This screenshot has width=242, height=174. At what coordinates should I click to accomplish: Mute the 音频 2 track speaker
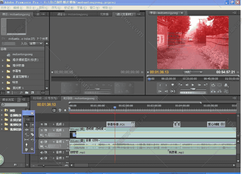point(42,152)
